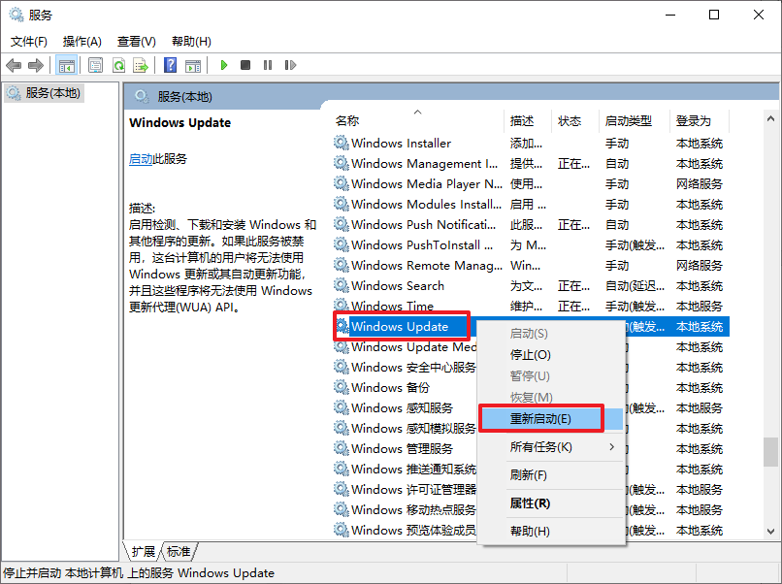Open the properties toolbar icon
The image size is (782, 584).
pyautogui.click(x=95, y=65)
